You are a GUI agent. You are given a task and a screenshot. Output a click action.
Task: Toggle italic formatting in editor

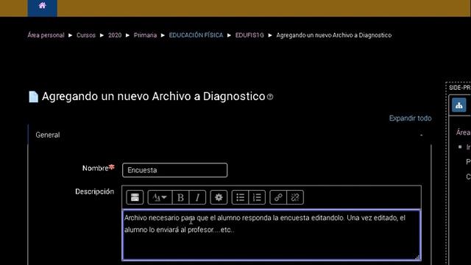(197, 197)
